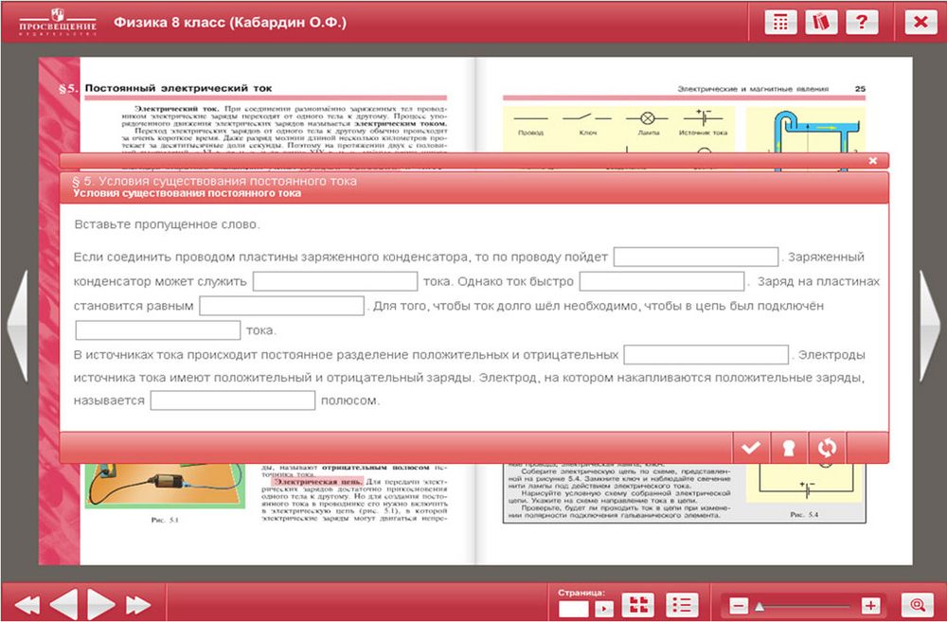Click blank field before 'полюсом'
The image size is (947, 622).
[232, 400]
